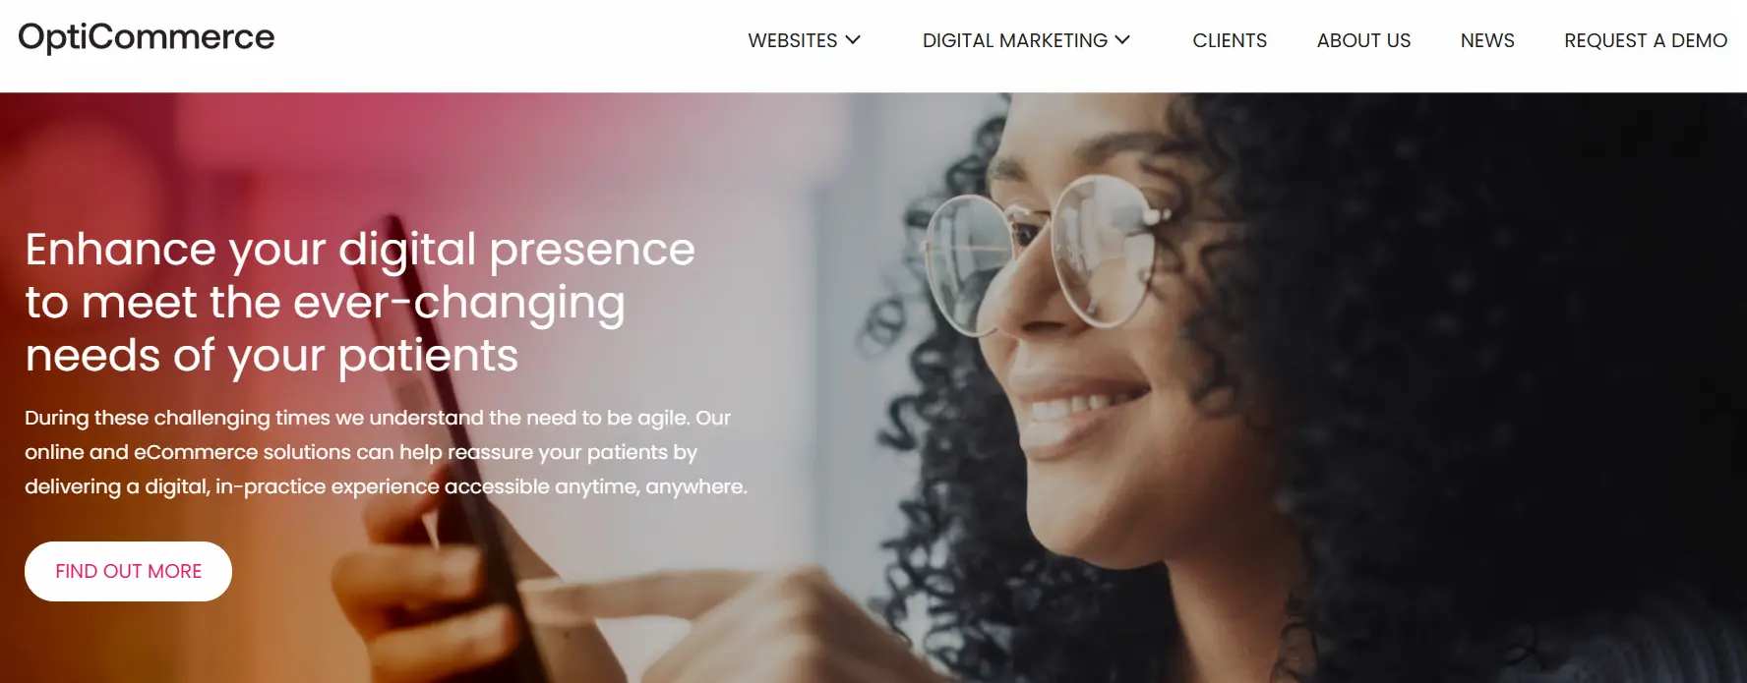
Task: Go to the CLIENTS page
Action: pyautogui.click(x=1230, y=40)
